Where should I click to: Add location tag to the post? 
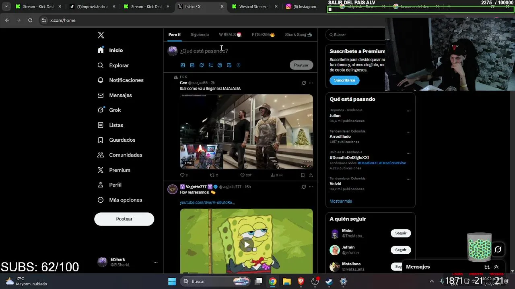(x=238, y=65)
